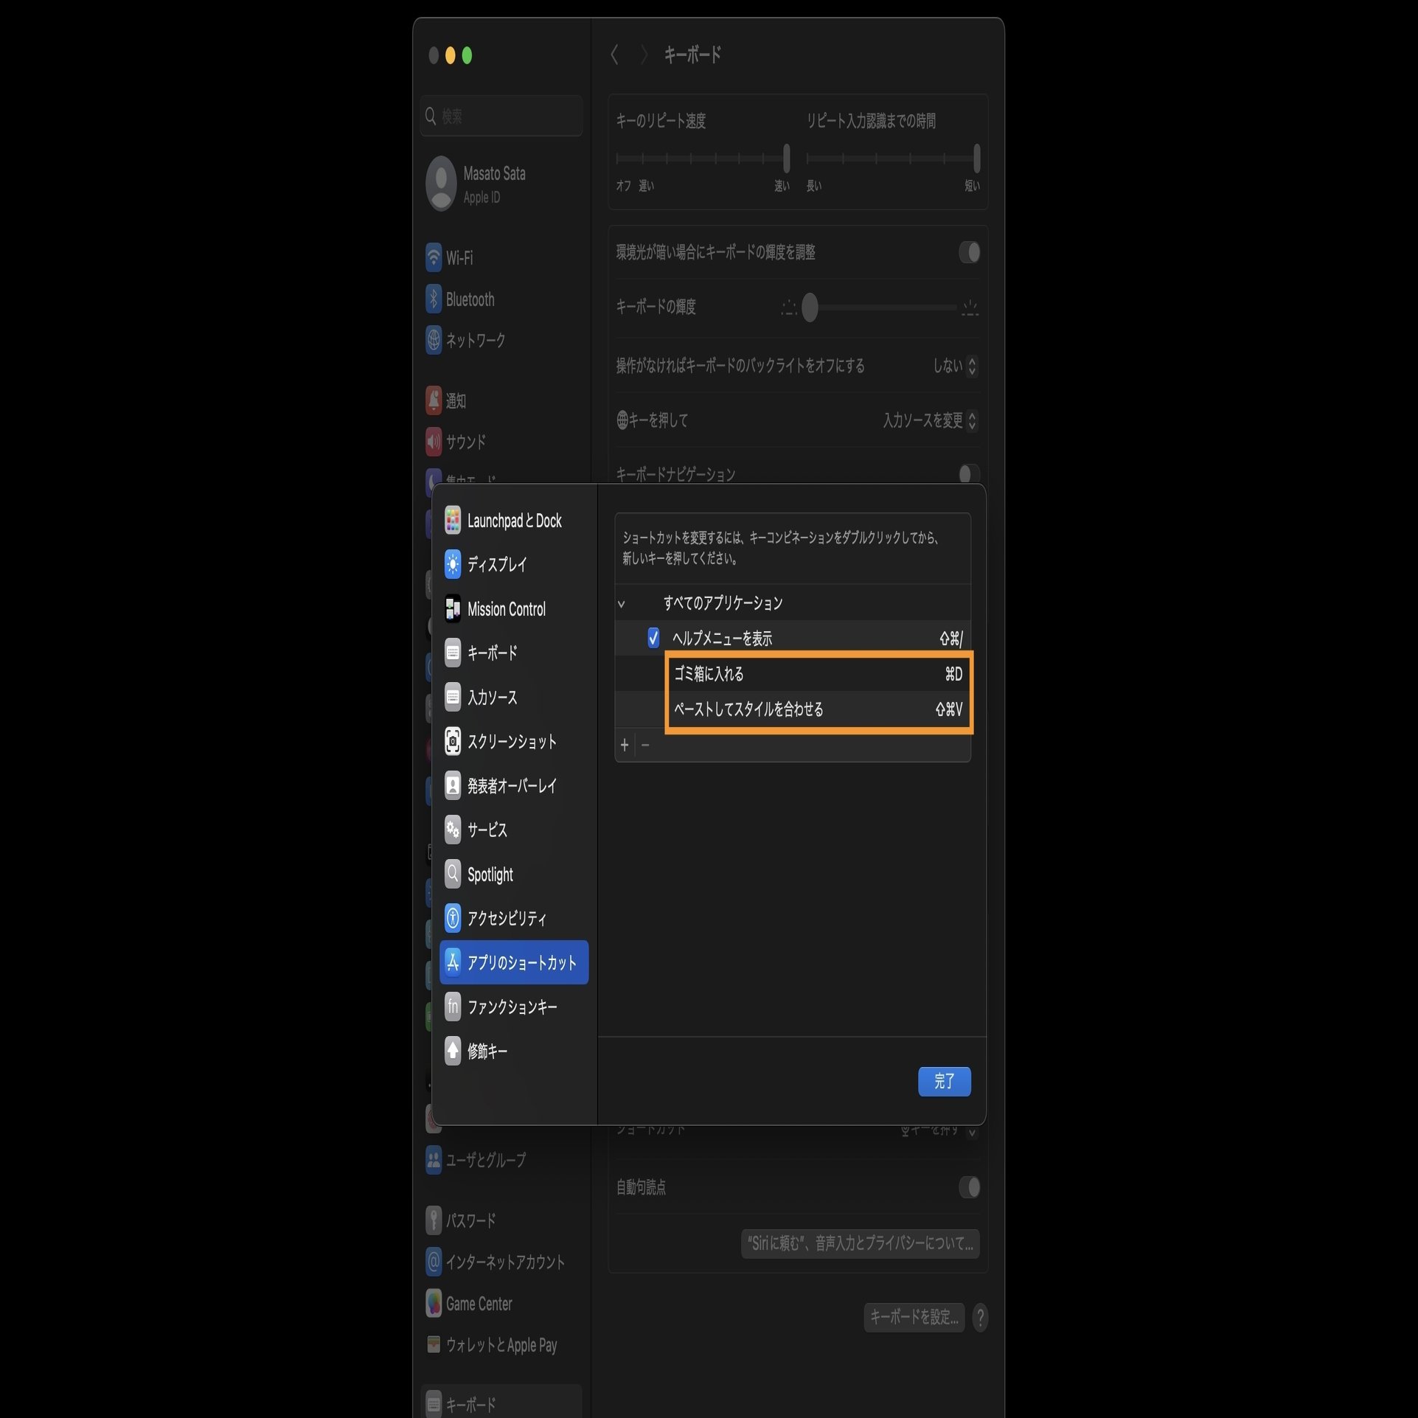The width and height of the screenshot is (1418, 1418).
Task: Open the ファンクションキー category
Action: point(512,1007)
